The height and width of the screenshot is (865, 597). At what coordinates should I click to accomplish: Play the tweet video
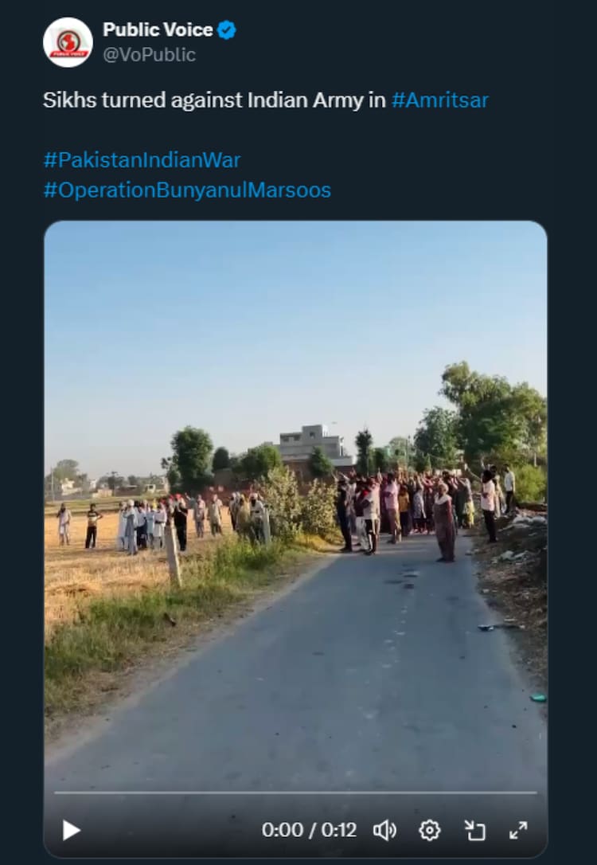click(72, 830)
